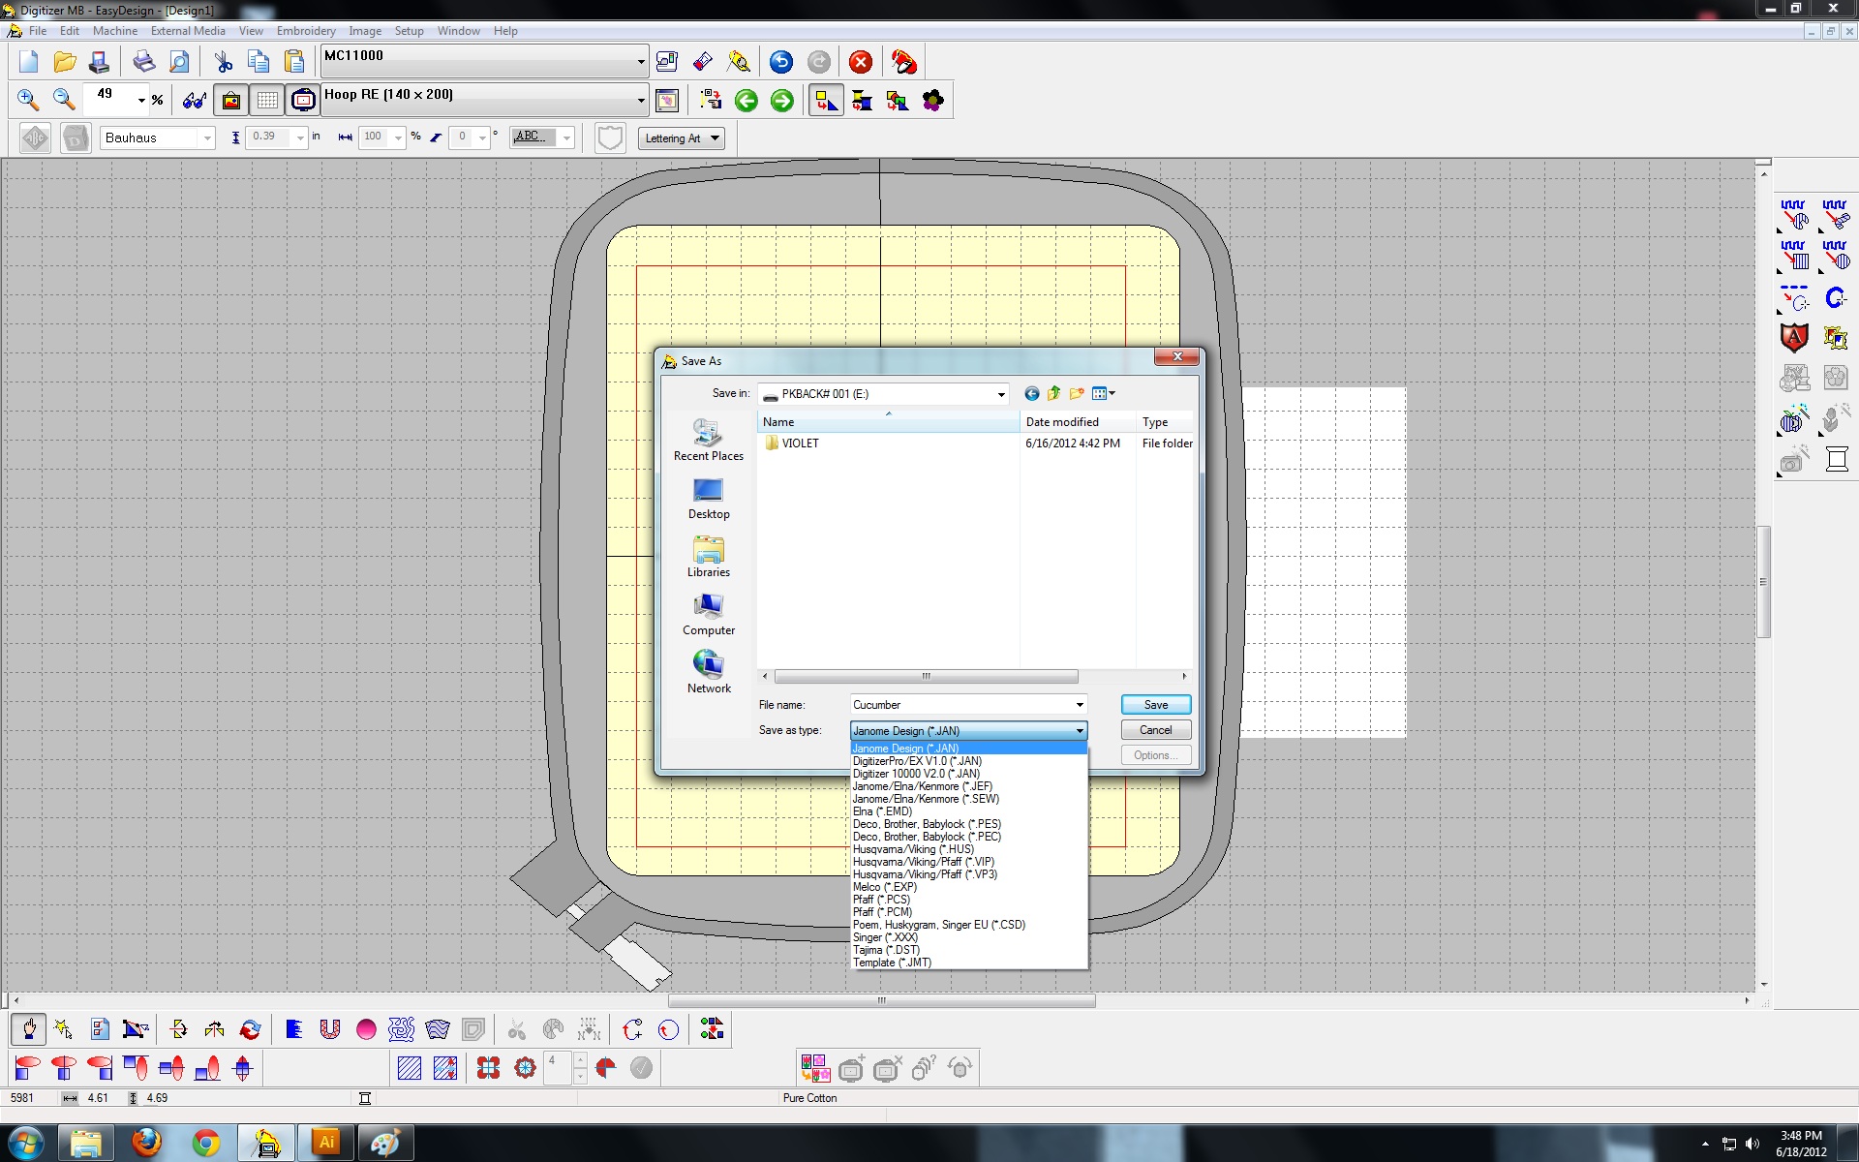The height and width of the screenshot is (1162, 1859).
Task: Click the red Stop X icon
Action: [860, 63]
